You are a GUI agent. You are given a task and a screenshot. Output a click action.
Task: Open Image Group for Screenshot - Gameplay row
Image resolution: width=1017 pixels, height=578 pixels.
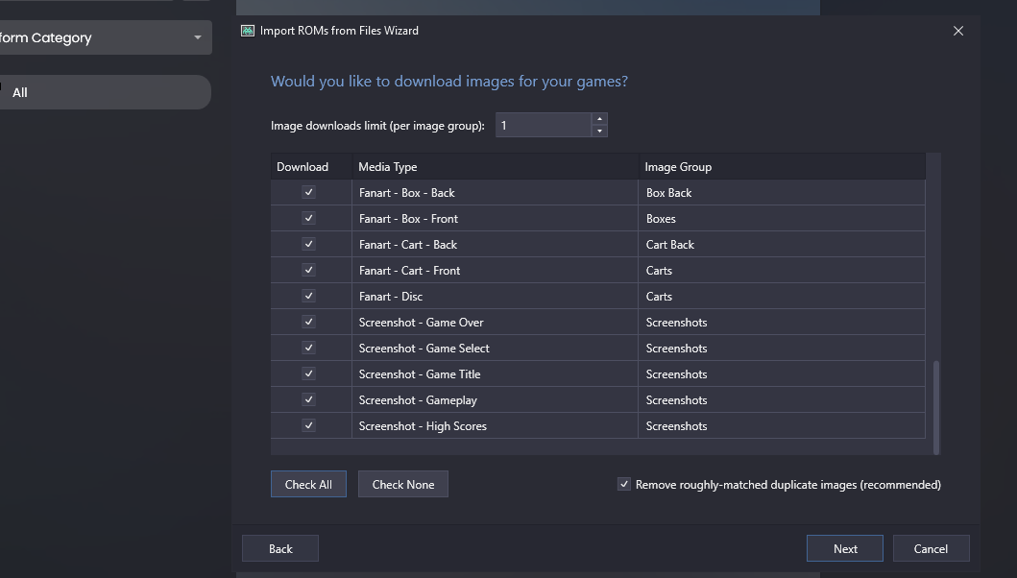(x=783, y=400)
